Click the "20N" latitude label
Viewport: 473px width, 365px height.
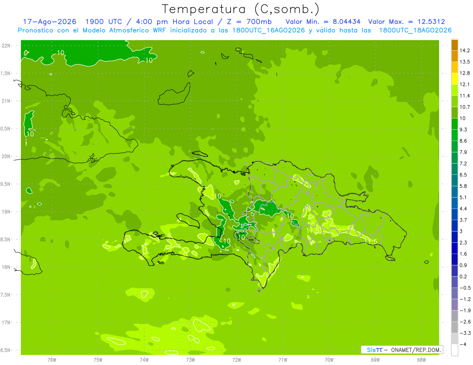[6, 156]
